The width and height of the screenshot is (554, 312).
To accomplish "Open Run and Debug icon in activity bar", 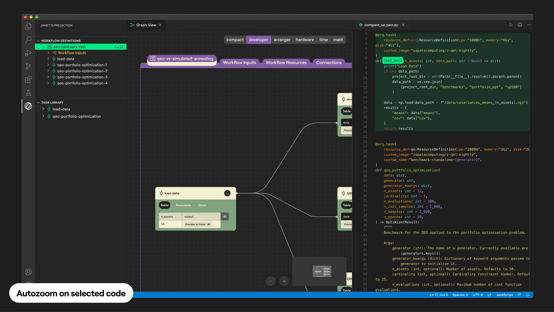I will [28, 53].
